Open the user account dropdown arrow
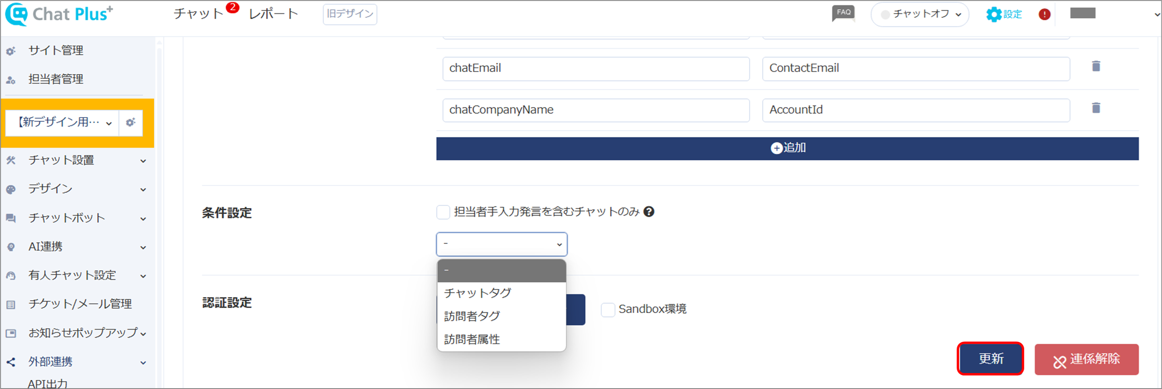The image size is (1162, 389). coord(1156,14)
